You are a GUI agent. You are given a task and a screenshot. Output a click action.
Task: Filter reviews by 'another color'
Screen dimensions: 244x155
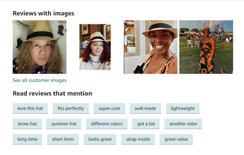183,124
